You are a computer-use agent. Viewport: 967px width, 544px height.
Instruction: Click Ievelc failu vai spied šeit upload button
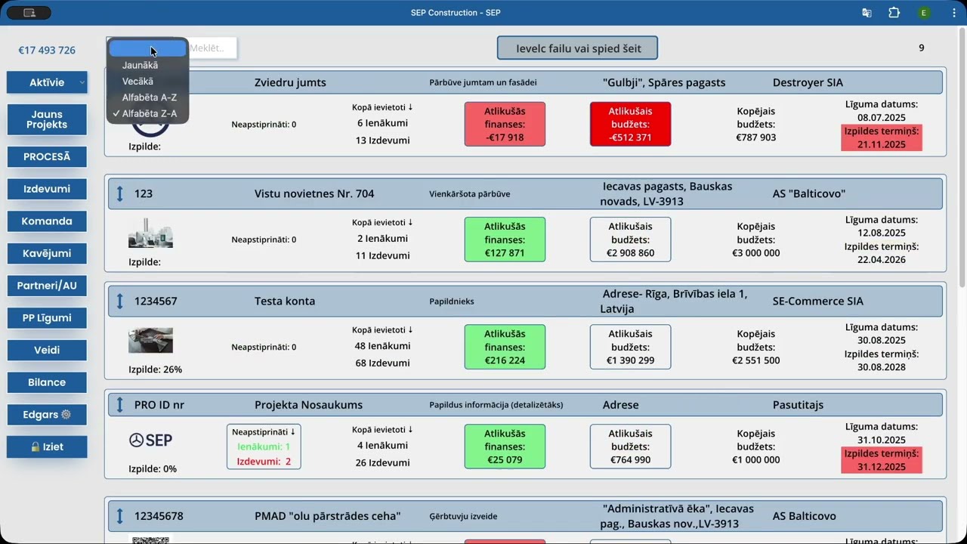click(578, 48)
